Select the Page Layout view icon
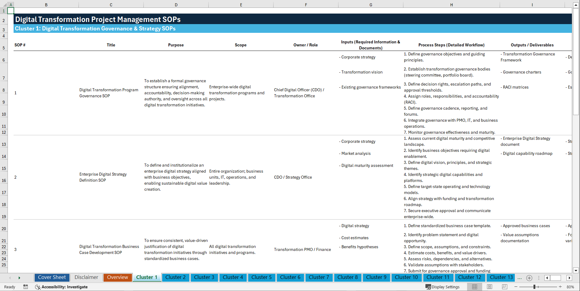The height and width of the screenshot is (291, 580). pos(489,287)
